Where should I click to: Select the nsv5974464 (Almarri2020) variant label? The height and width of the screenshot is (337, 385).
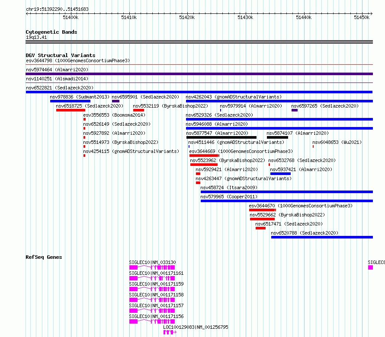coord(57,70)
